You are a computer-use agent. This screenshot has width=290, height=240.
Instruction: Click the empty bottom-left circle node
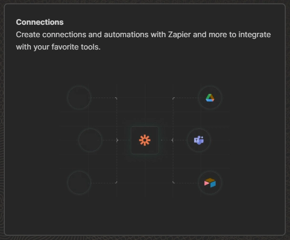79,183
